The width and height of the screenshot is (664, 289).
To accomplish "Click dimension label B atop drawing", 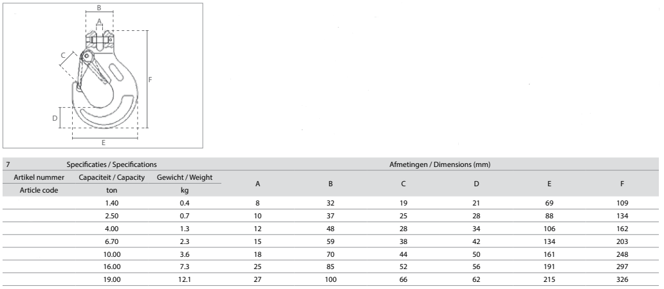I will (x=98, y=8).
